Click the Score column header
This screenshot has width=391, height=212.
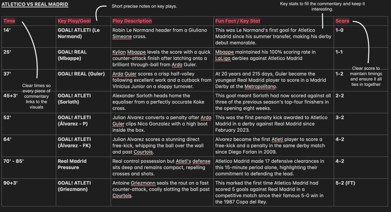coord(342,21)
